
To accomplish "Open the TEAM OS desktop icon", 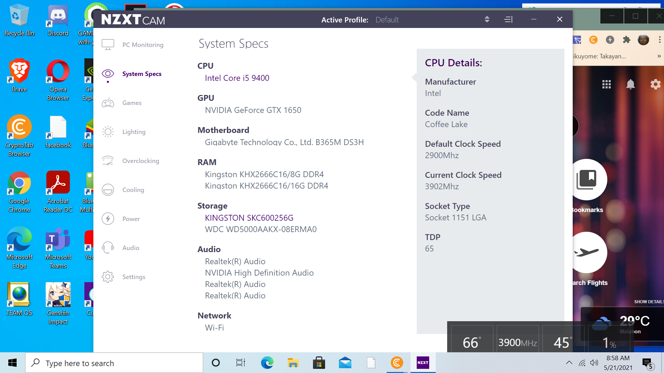I will coord(19,300).
